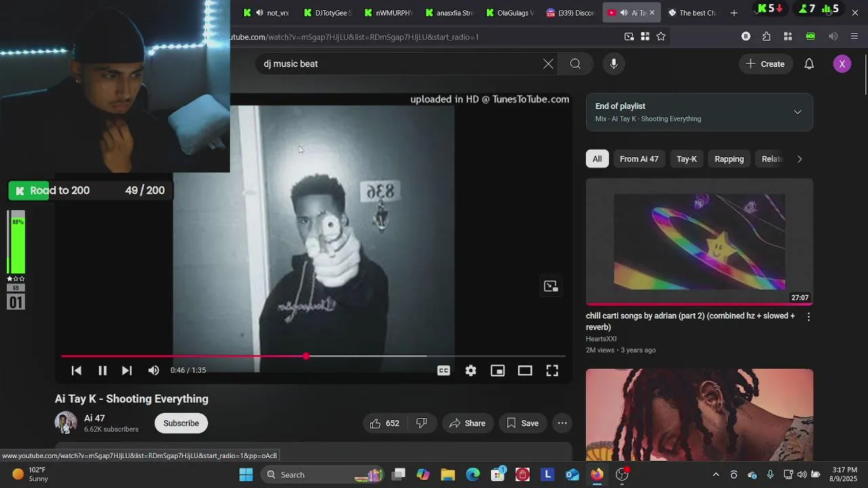The width and height of the screenshot is (868, 488).
Task: Toggle theater mode for the player
Action: pyautogui.click(x=525, y=370)
